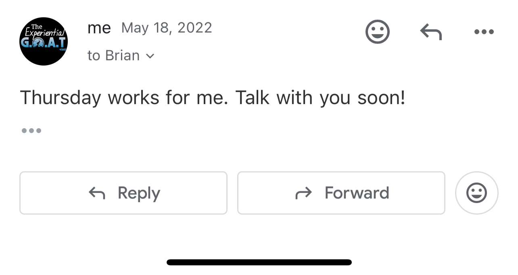Tap the Experiential G.O.A.T sender avatar
This screenshot has height=275, width=518.
(x=44, y=41)
